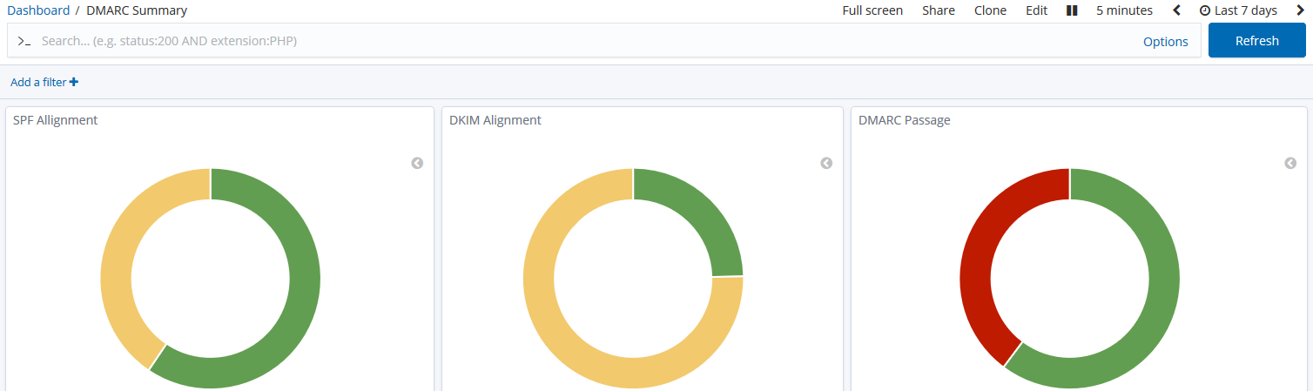The width and height of the screenshot is (1313, 391).
Task: Open the 5 minutes refresh interval menu
Action: (1124, 10)
